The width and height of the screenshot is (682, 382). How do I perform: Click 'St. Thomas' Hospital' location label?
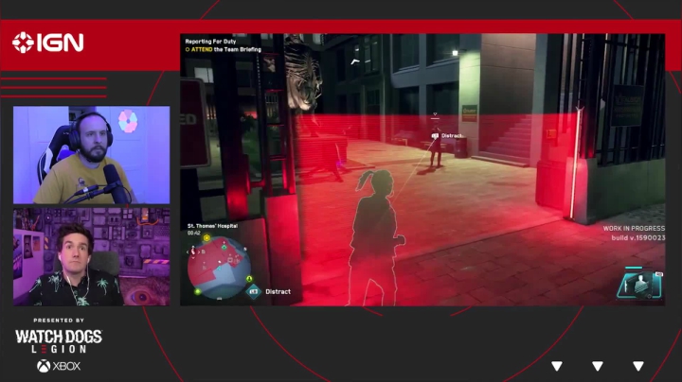point(212,226)
